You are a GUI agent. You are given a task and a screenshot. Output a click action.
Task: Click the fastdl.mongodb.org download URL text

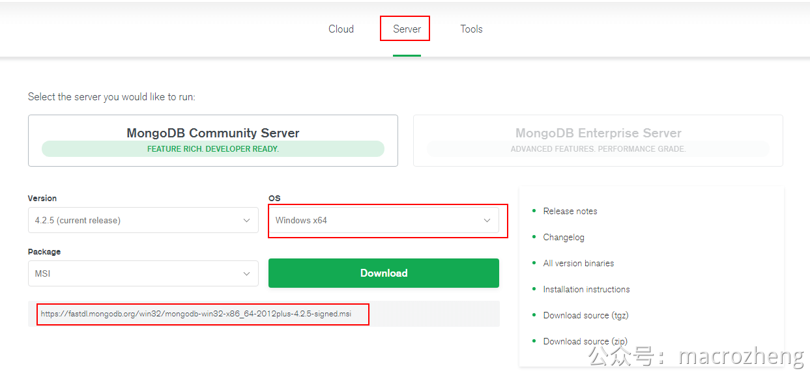(195, 314)
